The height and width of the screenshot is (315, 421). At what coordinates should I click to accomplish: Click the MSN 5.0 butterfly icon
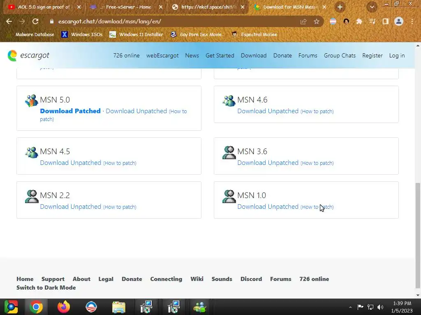(x=32, y=101)
